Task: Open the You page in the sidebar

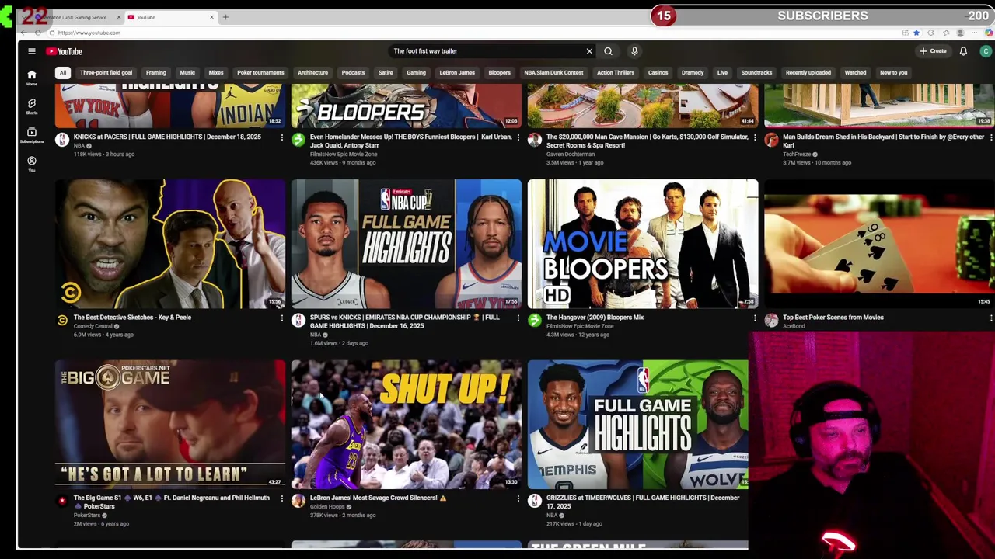Action: point(32,164)
